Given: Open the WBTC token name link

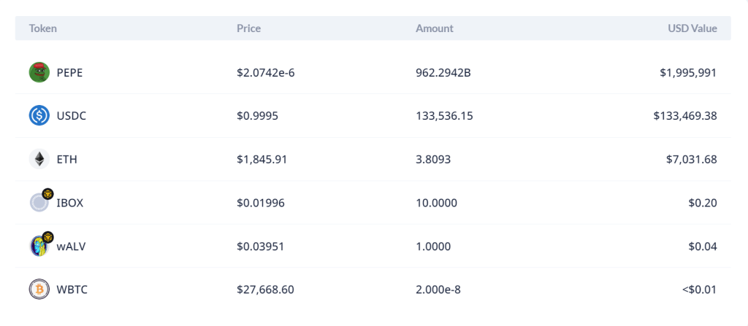Looking at the screenshot, I should coord(72,290).
